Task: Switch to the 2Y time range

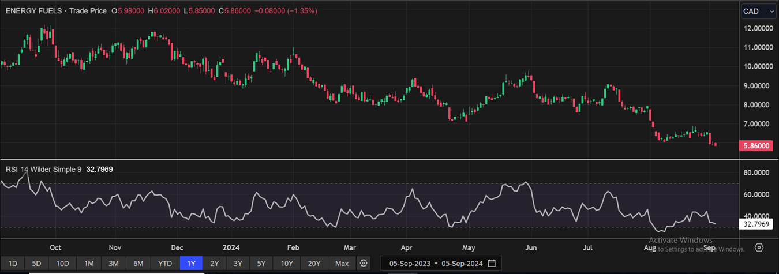Action: [x=214, y=264]
